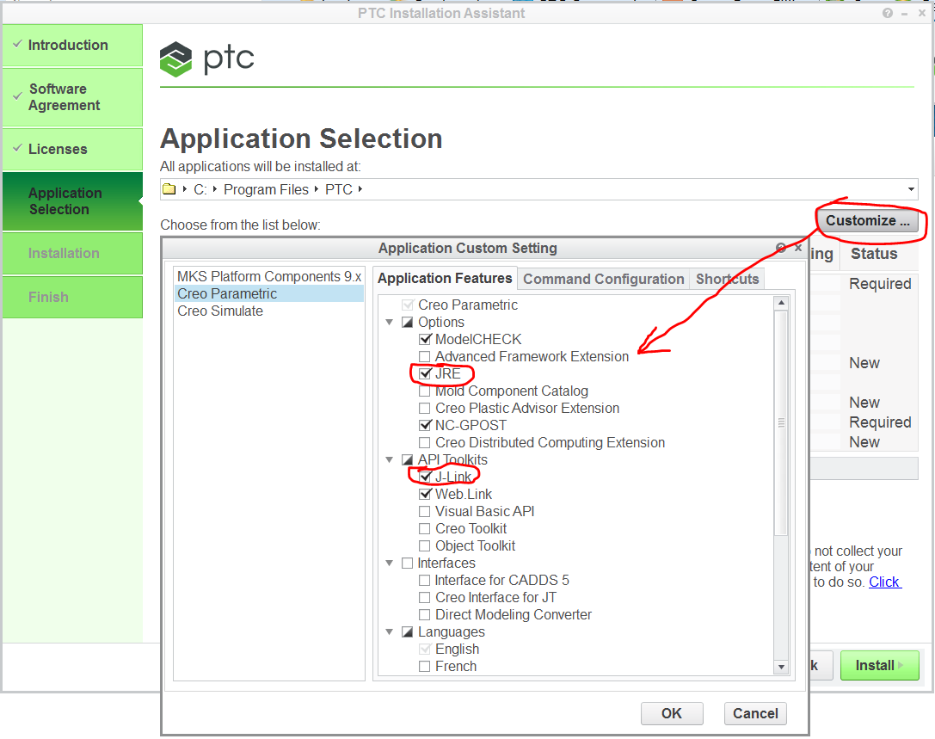This screenshot has width=935, height=739.
Task: Go to Introduction step in sidebar
Action: pos(72,46)
